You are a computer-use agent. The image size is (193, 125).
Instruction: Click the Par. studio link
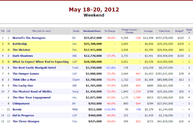[x=75, y=50]
